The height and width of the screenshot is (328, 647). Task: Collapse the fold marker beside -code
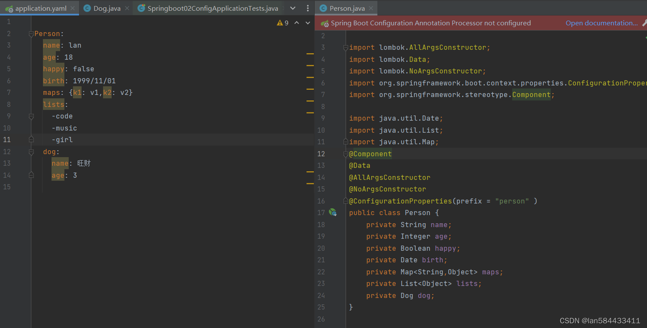[31, 116]
